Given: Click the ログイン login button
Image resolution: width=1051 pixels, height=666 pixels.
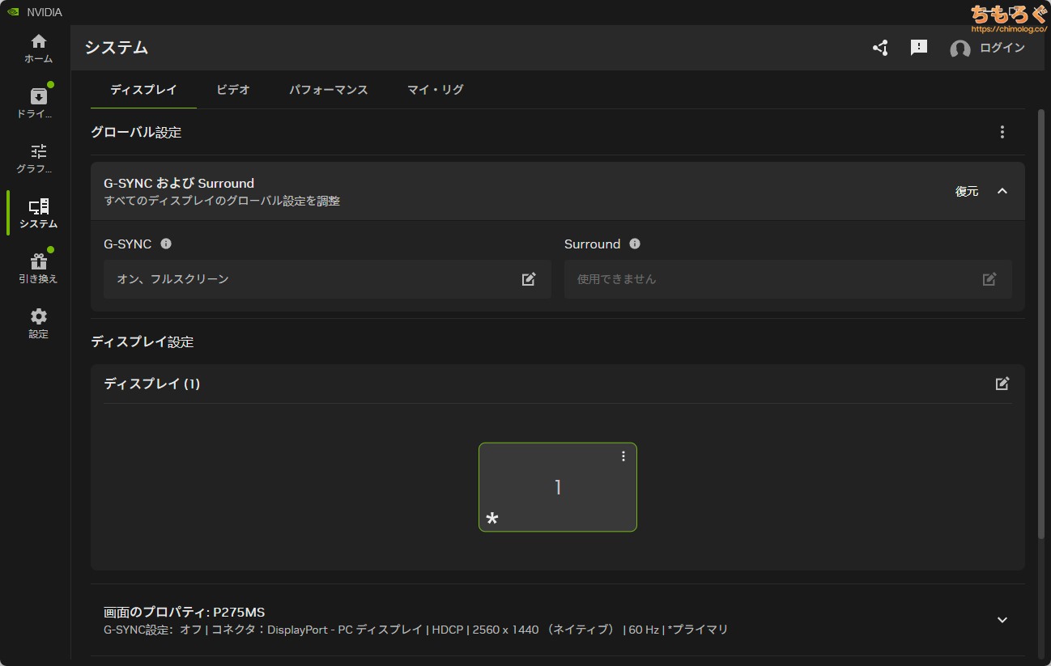Looking at the screenshot, I should click(988, 48).
